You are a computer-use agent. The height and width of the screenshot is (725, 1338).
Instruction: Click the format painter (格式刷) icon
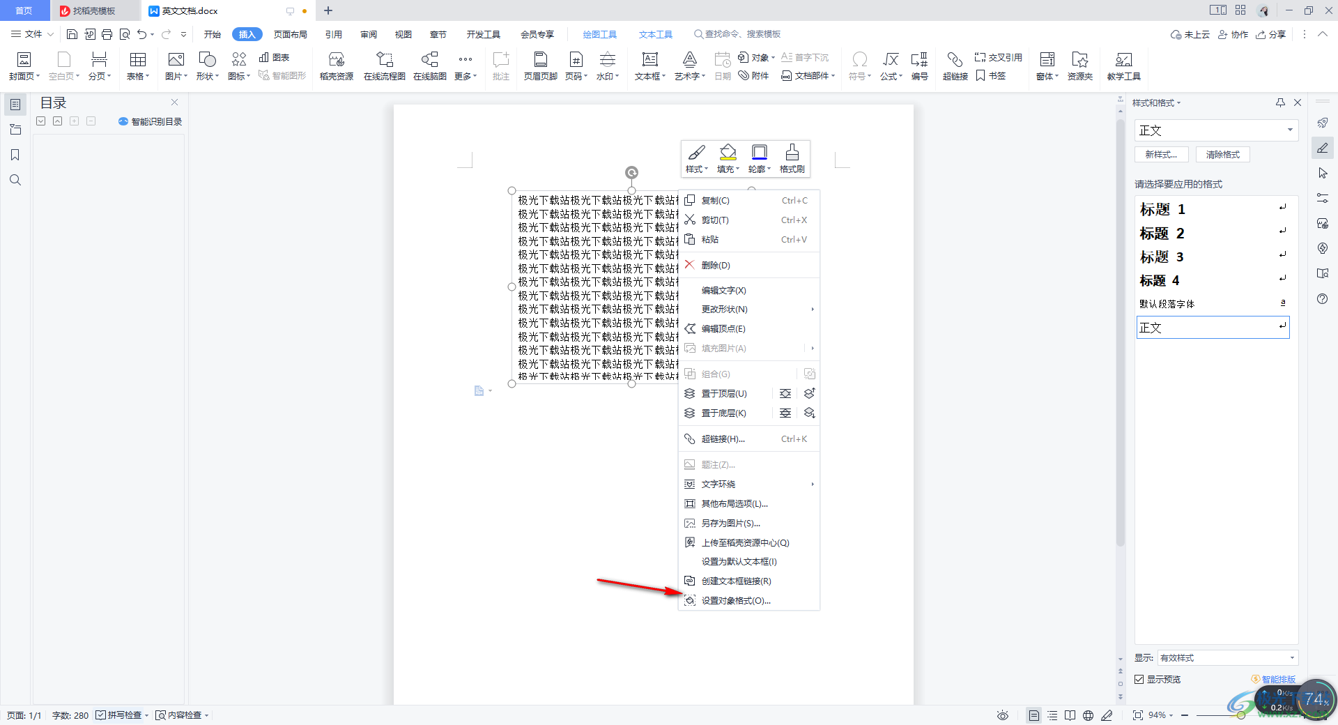coord(792,159)
